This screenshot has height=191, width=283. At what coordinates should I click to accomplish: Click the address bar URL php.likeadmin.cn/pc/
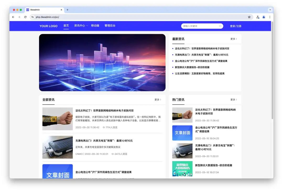(x=47, y=17)
